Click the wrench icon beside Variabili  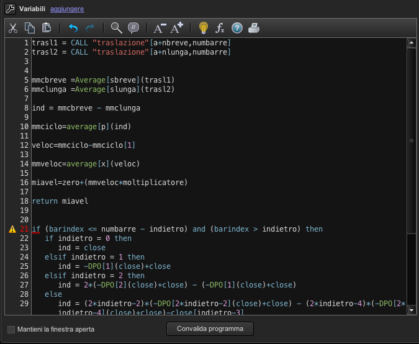click(9, 9)
